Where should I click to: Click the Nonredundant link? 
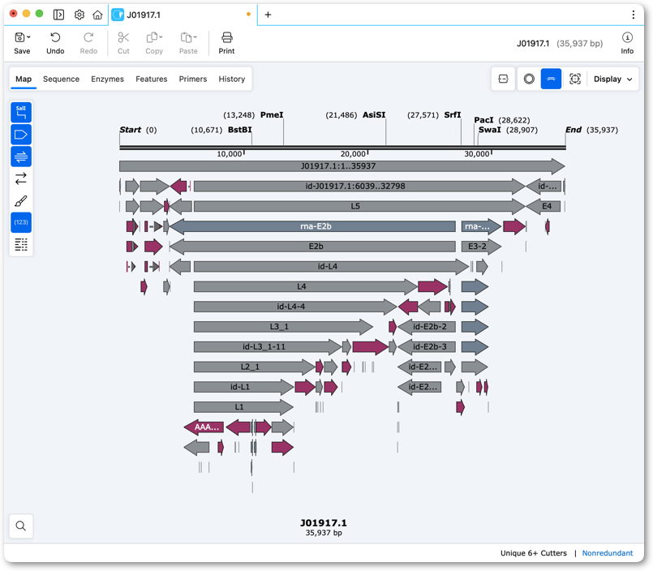pos(608,553)
